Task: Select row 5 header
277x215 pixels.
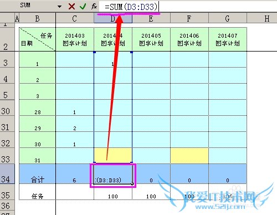Action: 7,92
